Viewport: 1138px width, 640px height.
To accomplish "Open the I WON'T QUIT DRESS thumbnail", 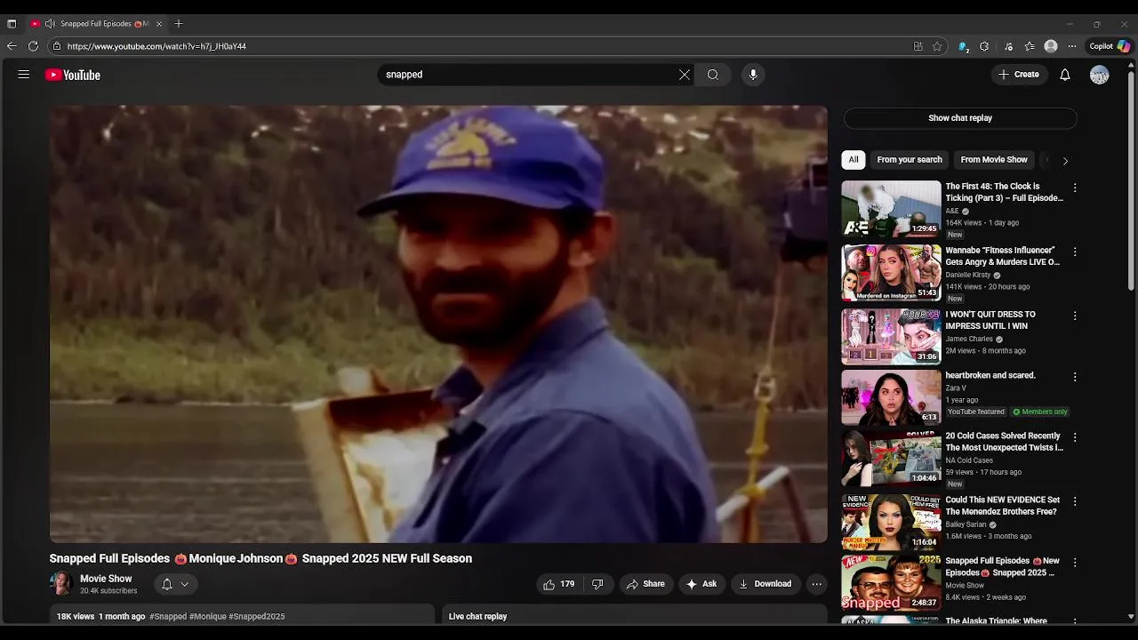I will click(891, 337).
